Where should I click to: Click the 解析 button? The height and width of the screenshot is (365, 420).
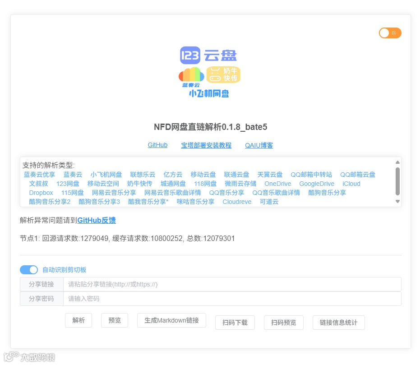pos(78,320)
